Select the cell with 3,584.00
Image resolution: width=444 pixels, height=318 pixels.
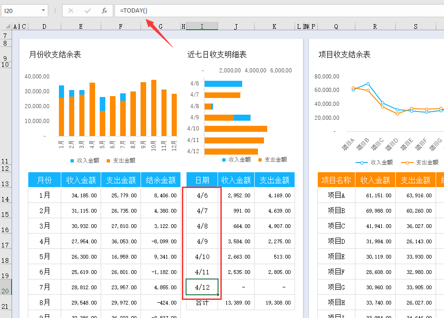(x=236, y=241)
